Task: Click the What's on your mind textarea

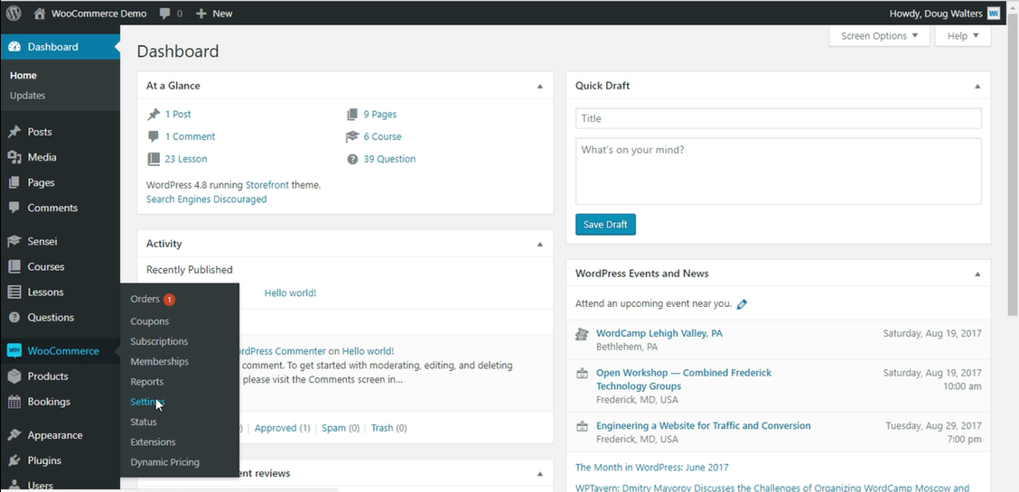Action: point(778,172)
